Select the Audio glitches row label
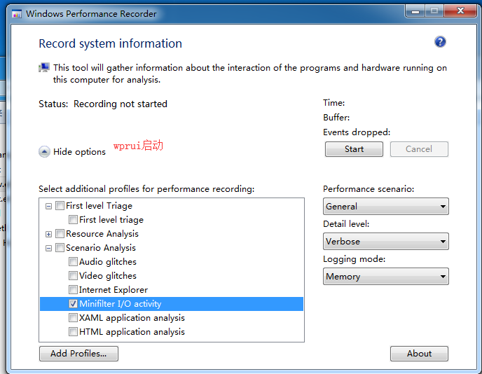This screenshot has width=482, height=374. [x=108, y=262]
